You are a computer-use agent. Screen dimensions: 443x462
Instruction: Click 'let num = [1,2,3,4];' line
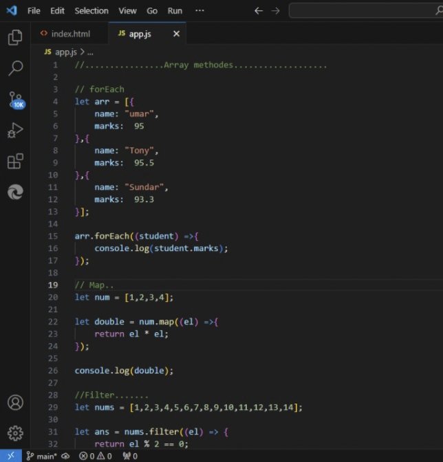124,297
